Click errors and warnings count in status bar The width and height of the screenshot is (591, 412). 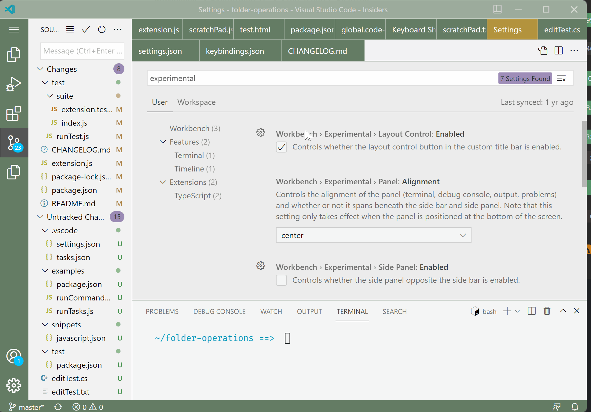(88, 407)
